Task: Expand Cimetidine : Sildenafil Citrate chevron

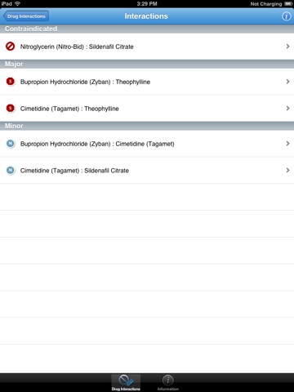Action: [x=287, y=170]
